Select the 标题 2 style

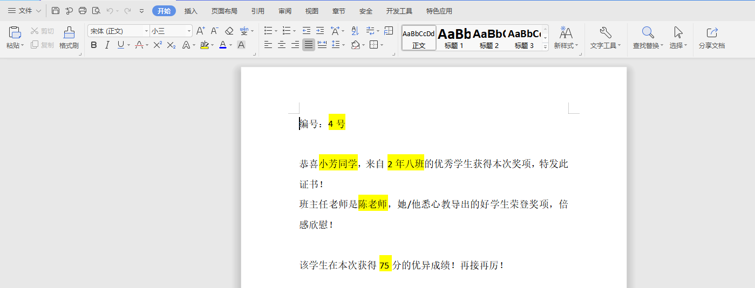489,38
